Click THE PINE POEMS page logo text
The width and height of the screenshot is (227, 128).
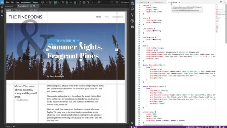[26, 17]
